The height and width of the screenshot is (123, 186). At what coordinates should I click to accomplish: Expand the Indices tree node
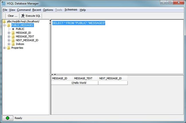pyautogui.click(x=9, y=44)
